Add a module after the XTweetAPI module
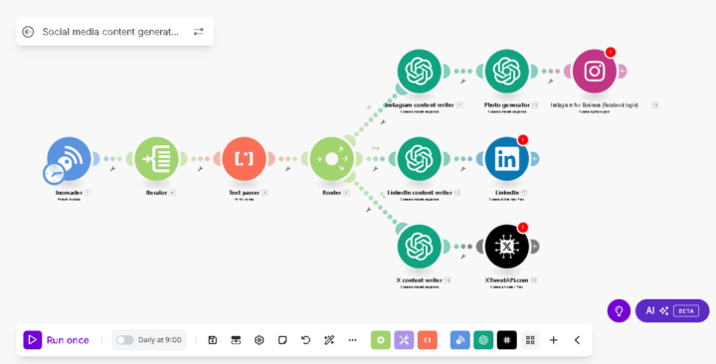716x364 pixels. pyautogui.click(x=534, y=247)
